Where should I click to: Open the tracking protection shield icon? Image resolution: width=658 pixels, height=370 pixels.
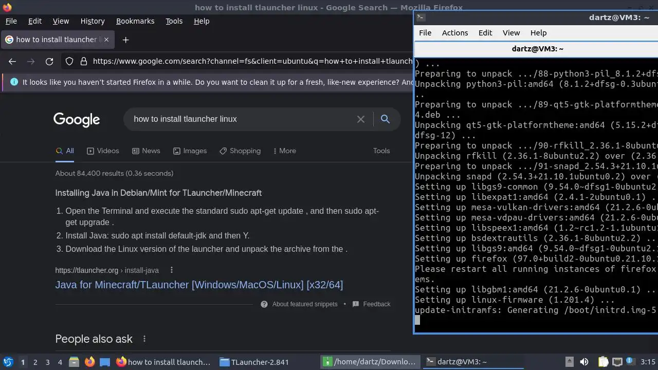(69, 62)
